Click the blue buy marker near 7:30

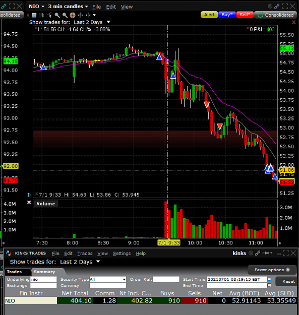coord(43,67)
